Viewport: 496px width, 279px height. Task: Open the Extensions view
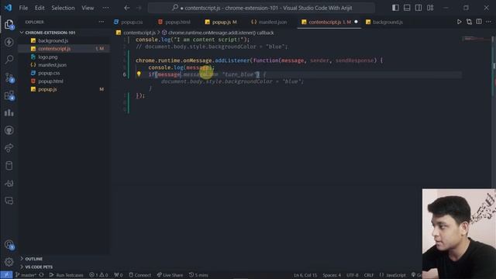click(9, 95)
